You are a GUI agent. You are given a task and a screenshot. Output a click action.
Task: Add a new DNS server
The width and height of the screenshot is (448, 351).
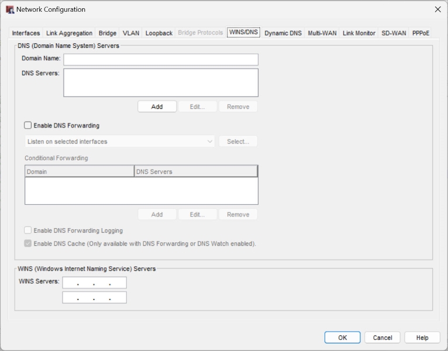pos(157,106)
